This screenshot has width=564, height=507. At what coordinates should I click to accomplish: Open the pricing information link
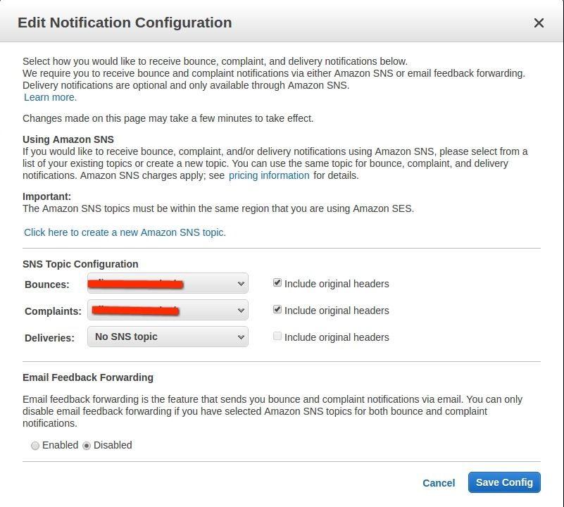click(x=269, y=175)
